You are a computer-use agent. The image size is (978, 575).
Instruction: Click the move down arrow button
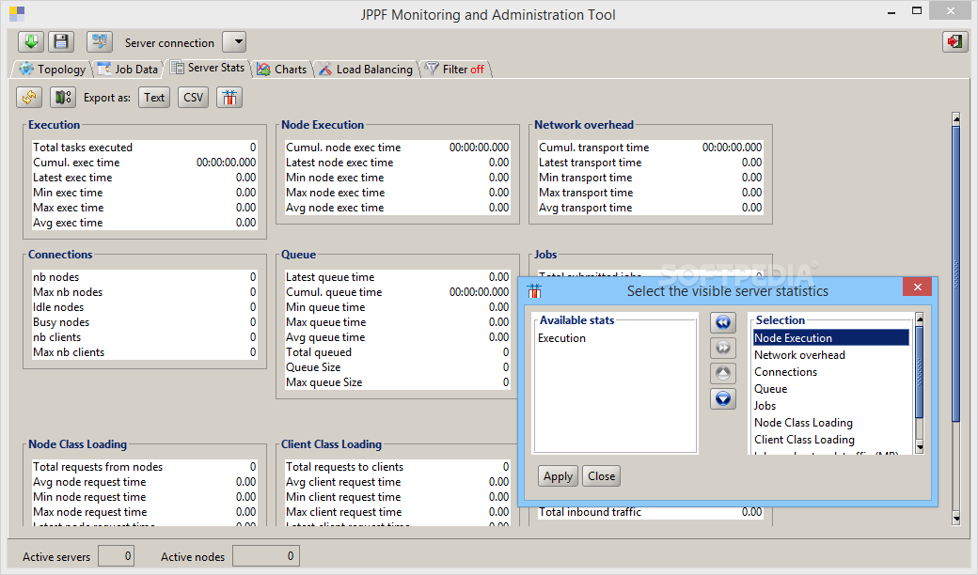tap(723, 398)
